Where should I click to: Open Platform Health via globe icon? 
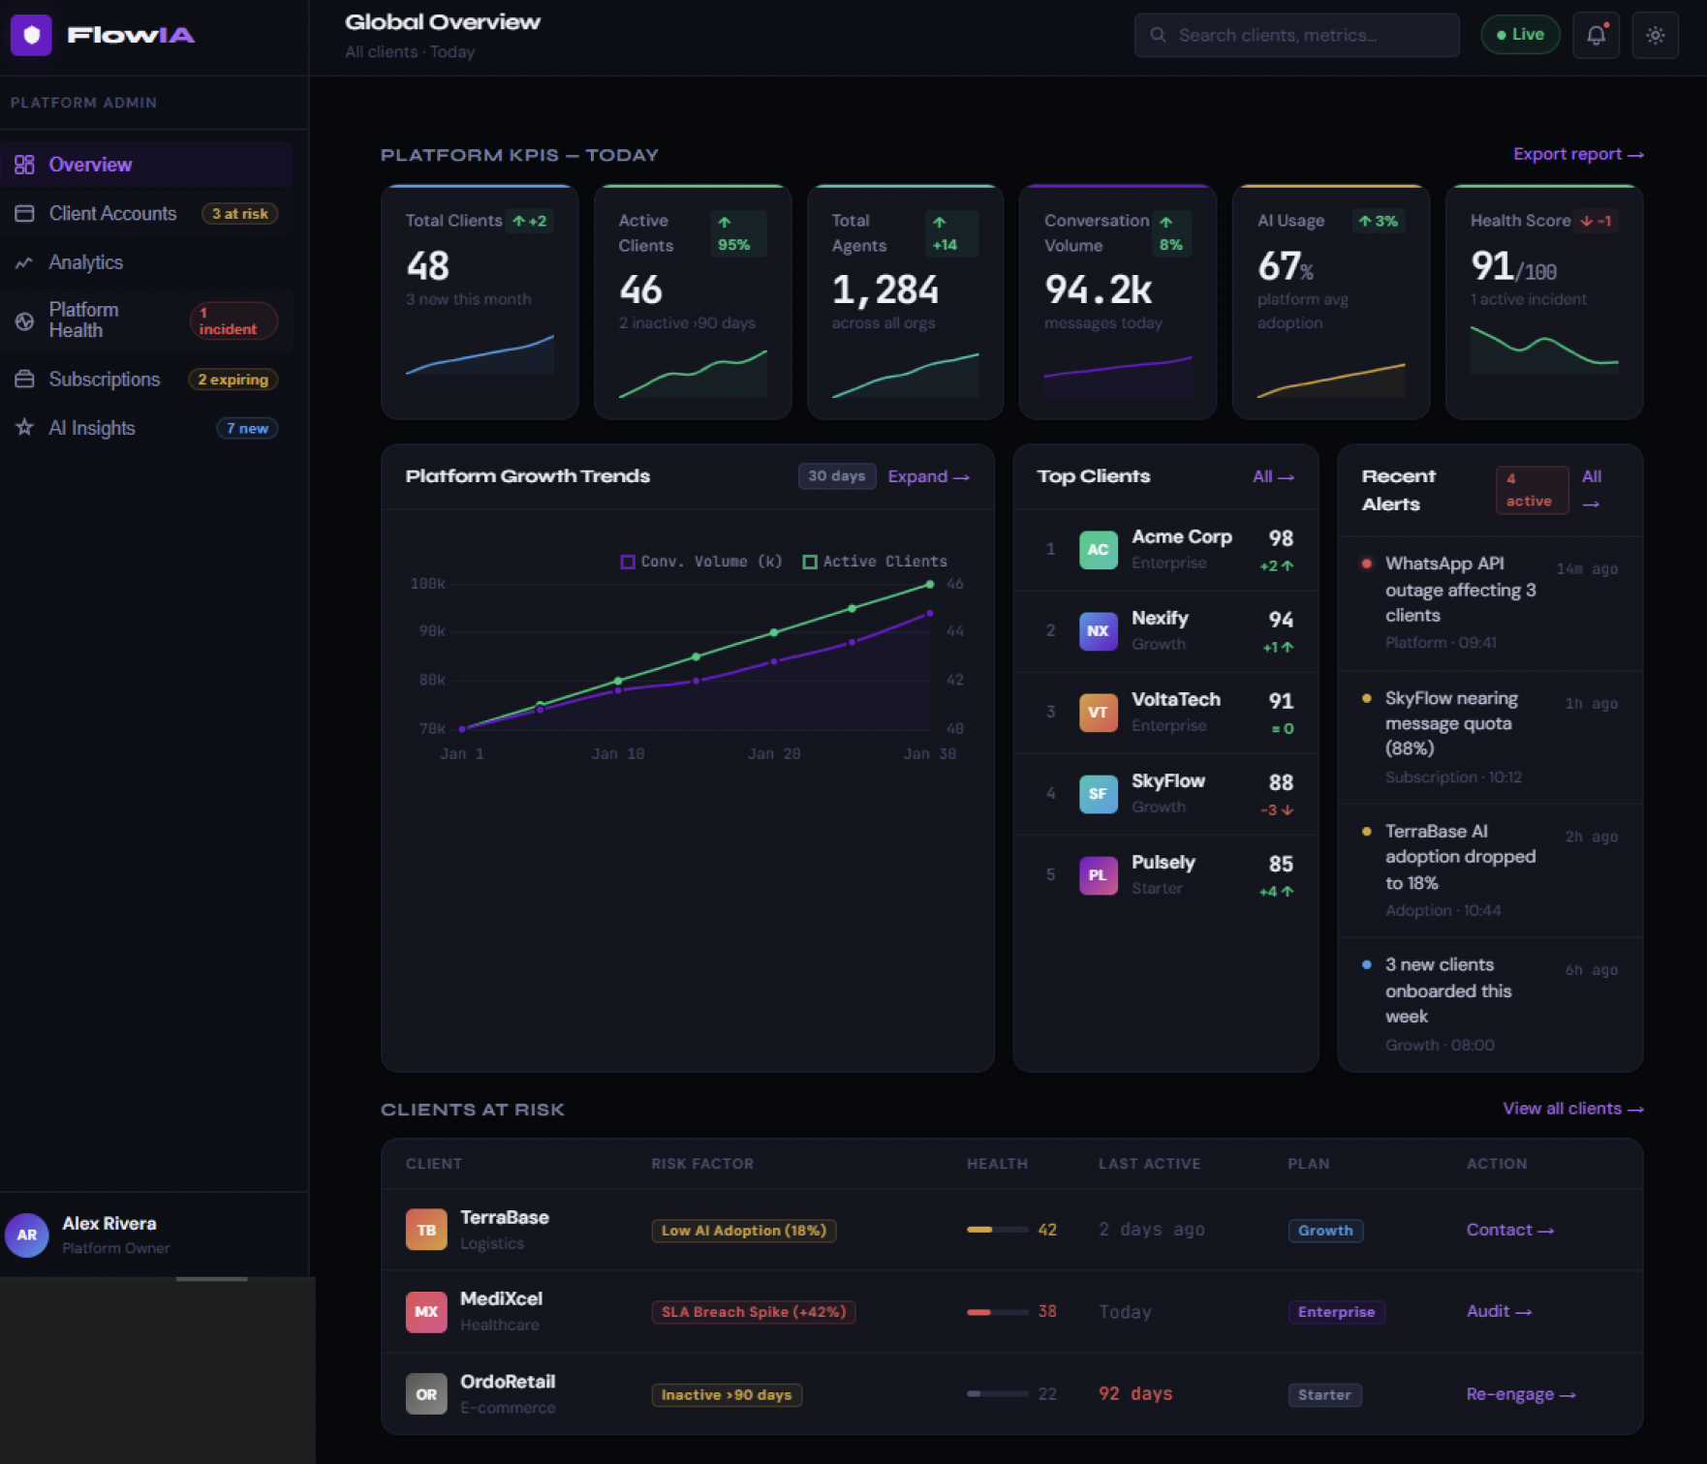24,320
